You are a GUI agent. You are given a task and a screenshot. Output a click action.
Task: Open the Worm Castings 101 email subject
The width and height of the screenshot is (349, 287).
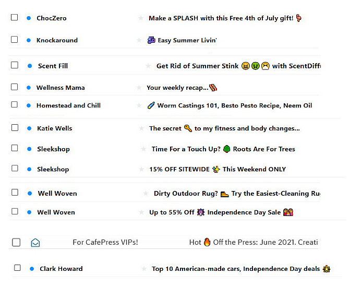click(234, 105)
